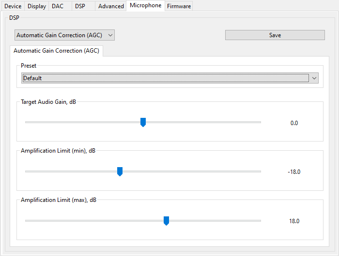The width and height of the screenshot is (339, 256).
Task: Go to the DSP tab
Action: [x=80, y=6]
